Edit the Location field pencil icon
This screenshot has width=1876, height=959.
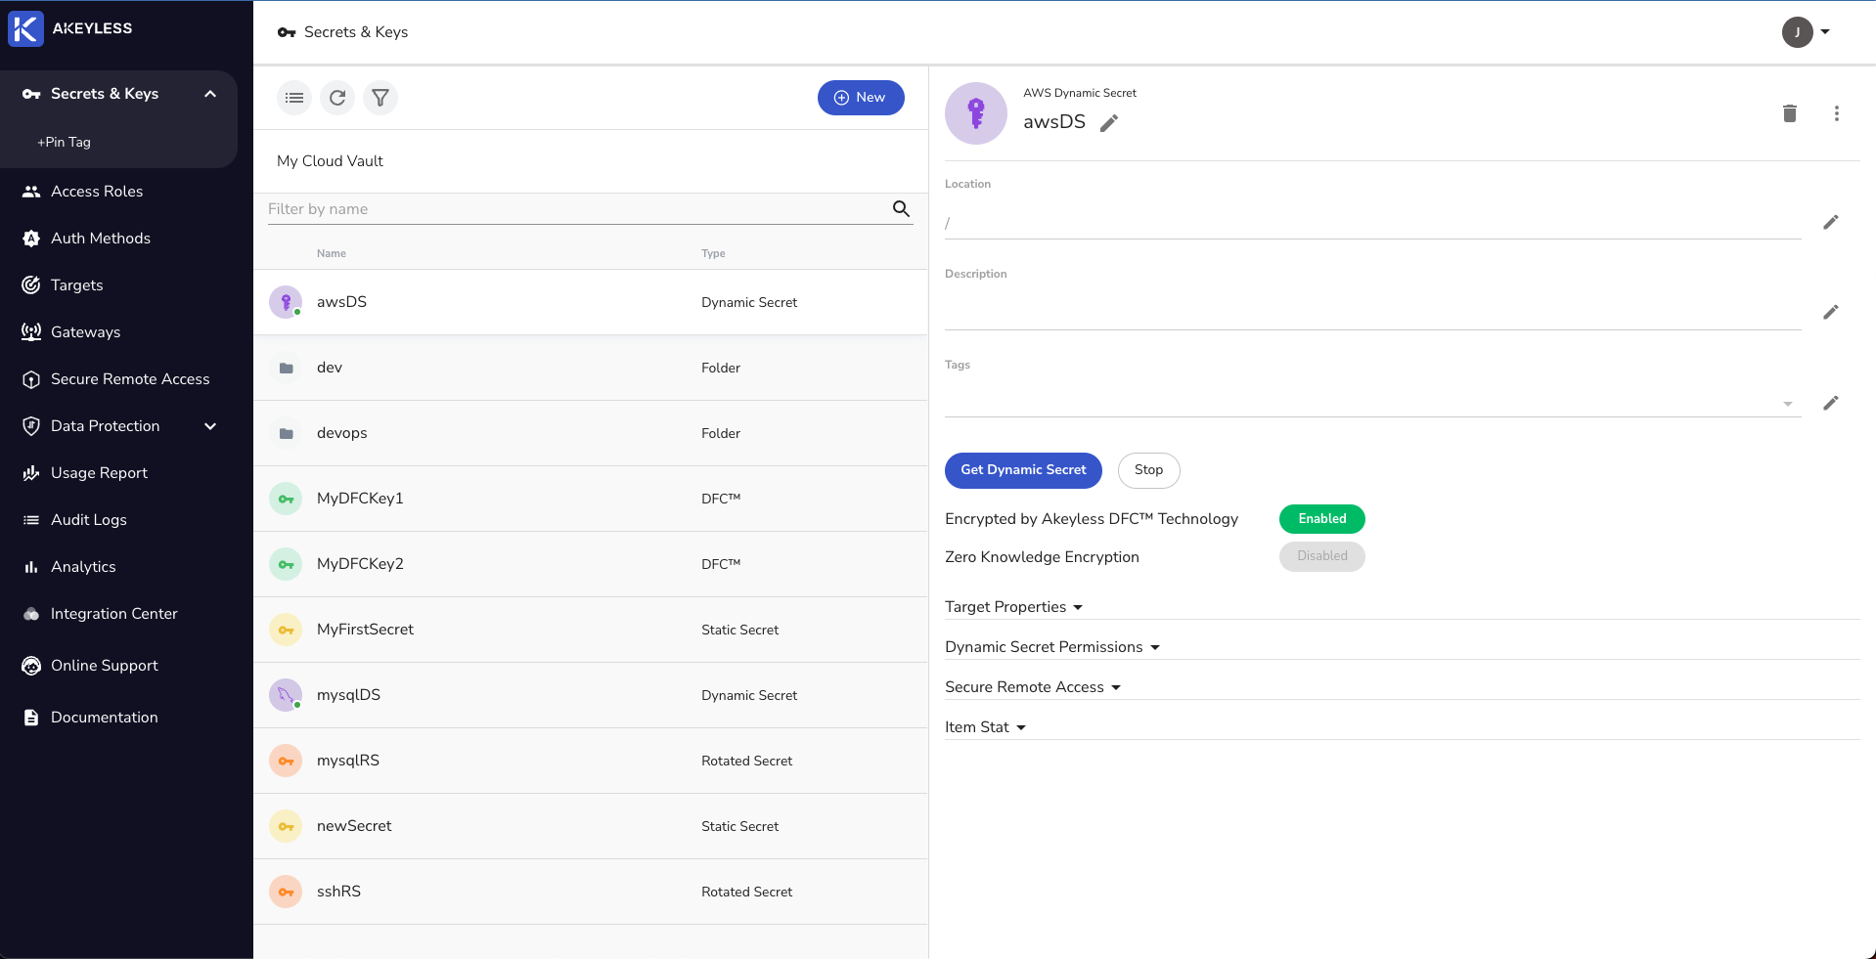(1831, 223)
